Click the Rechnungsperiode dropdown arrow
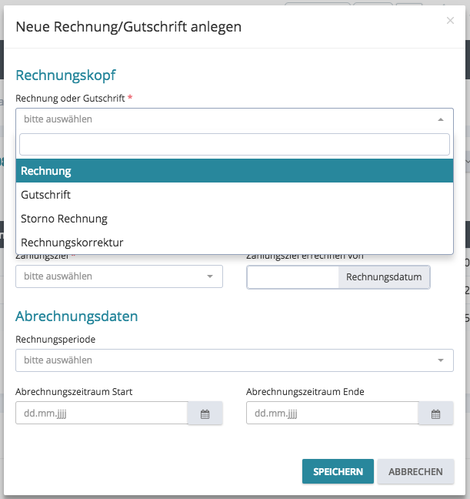Screen dimensions: 470x499 coord(440,360)
